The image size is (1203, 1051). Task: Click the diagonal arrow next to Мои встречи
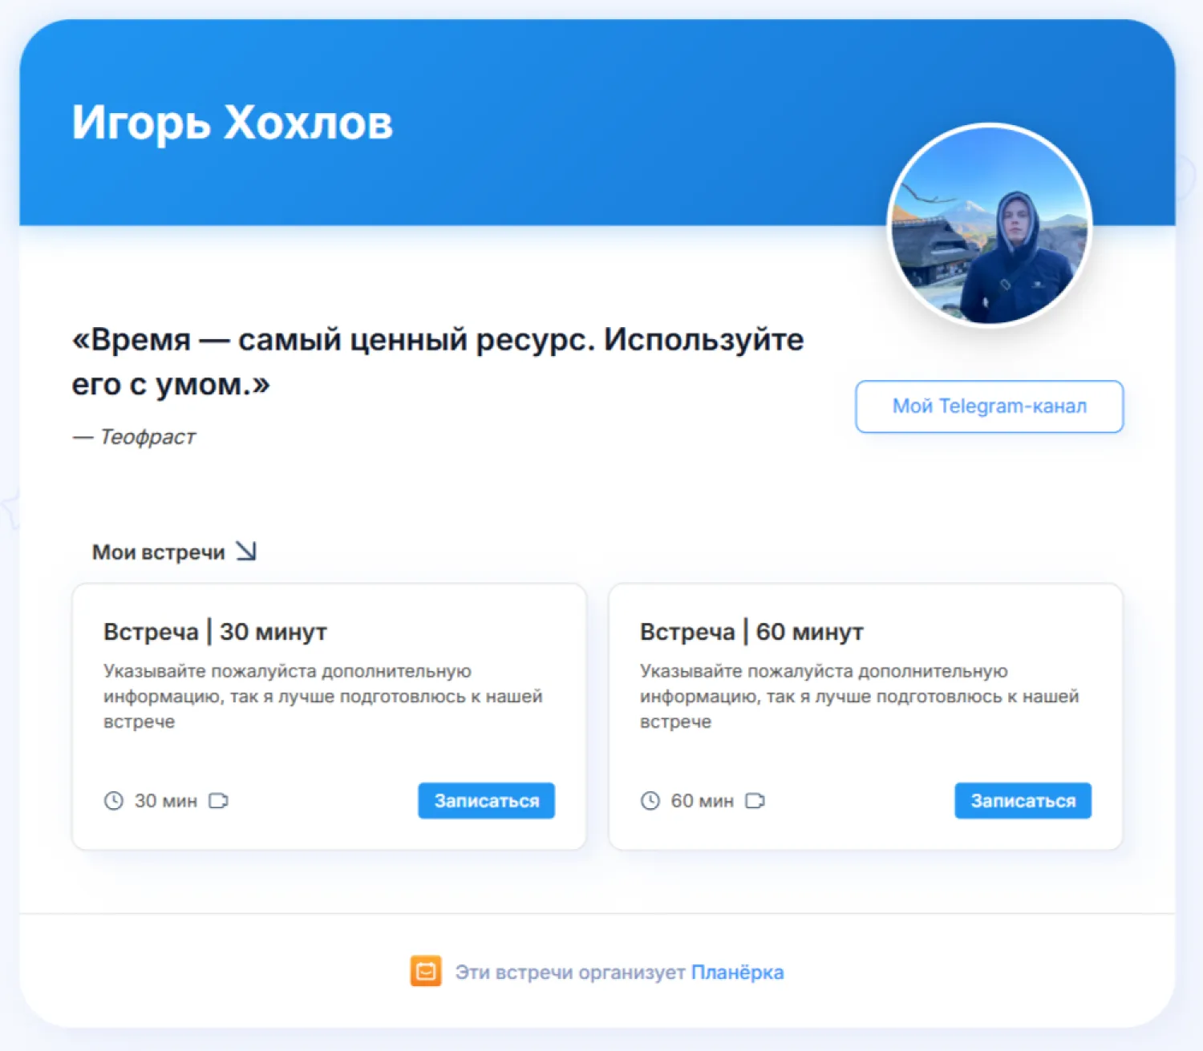pyautogui.click(x=246, y=552)
